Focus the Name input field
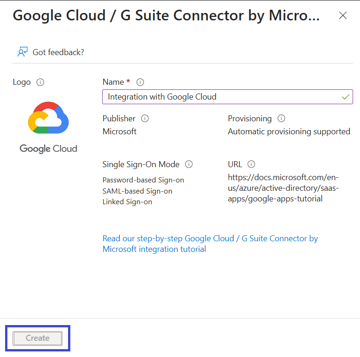This screenshot has width=360, height=357. [228, 97]
